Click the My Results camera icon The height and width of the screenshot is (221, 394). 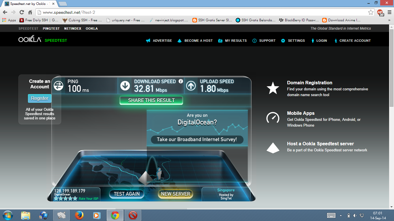pyautogui.click(x=220, y=41)
